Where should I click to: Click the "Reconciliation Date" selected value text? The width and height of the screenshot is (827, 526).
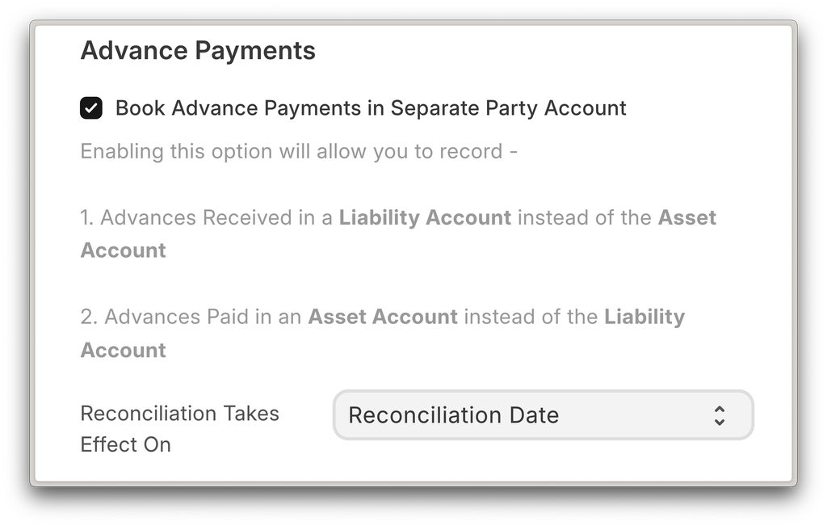(453, 415)
